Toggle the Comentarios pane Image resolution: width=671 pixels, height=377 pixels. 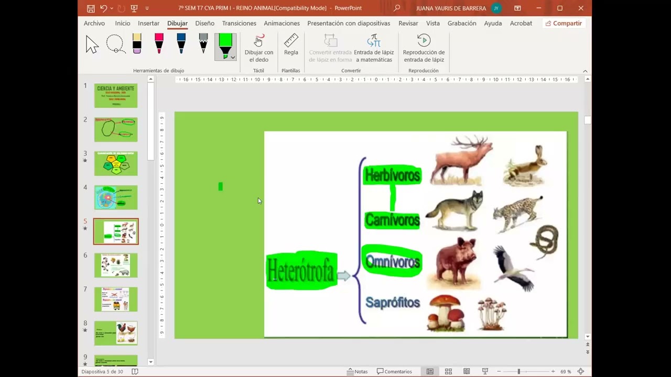click(394, 371)
